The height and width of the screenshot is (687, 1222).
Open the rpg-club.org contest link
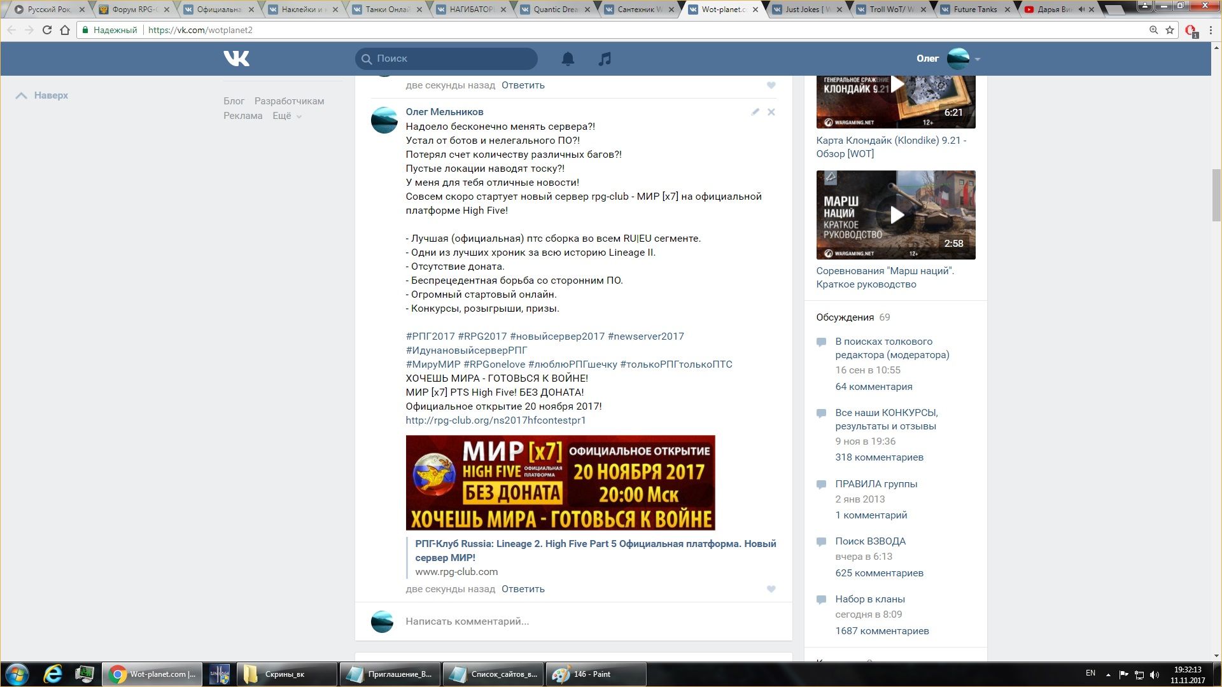coord(495,420)
